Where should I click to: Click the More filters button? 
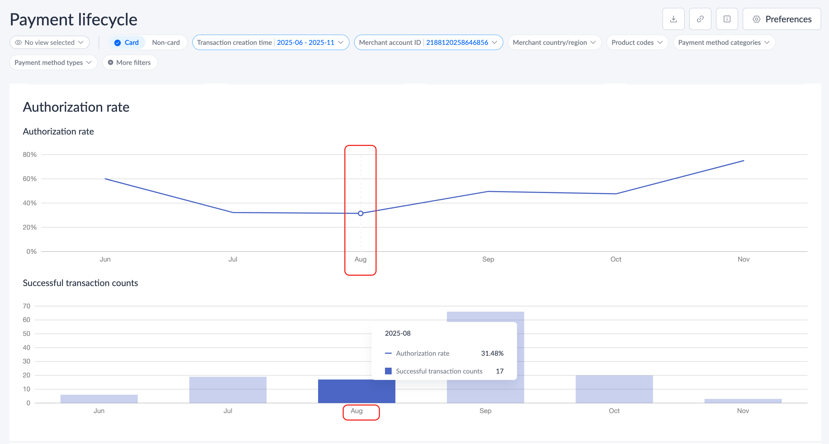[x=130, y=62]
